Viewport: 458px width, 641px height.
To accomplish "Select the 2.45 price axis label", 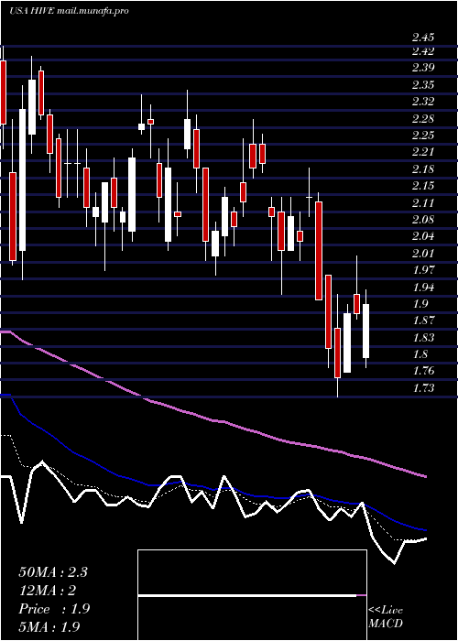I will coord(423,38).
